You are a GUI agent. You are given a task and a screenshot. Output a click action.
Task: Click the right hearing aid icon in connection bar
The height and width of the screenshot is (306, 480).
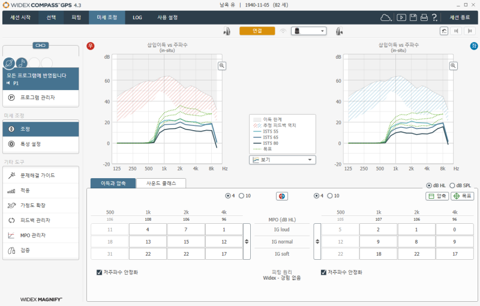[227, 31]
